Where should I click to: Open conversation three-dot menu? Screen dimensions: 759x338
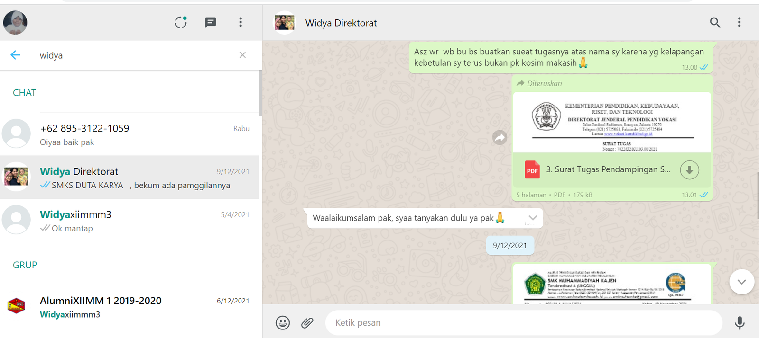(739, 22)
